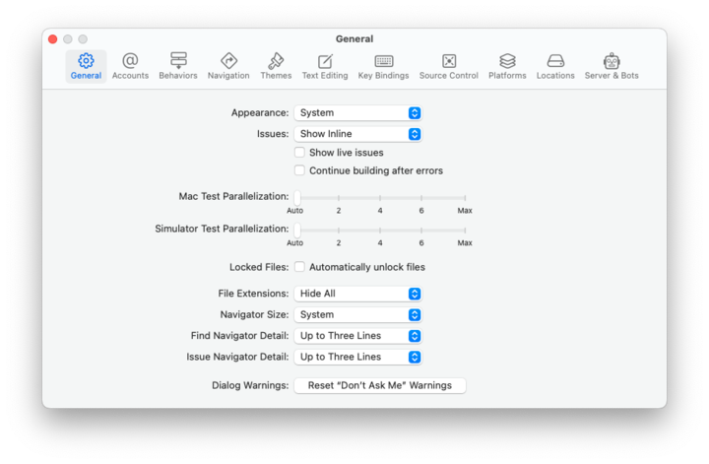The height and width of the screenshot is (464, 709).
Task: Open the Issue Navigator Detail dropdown
Action: [357, 357]
